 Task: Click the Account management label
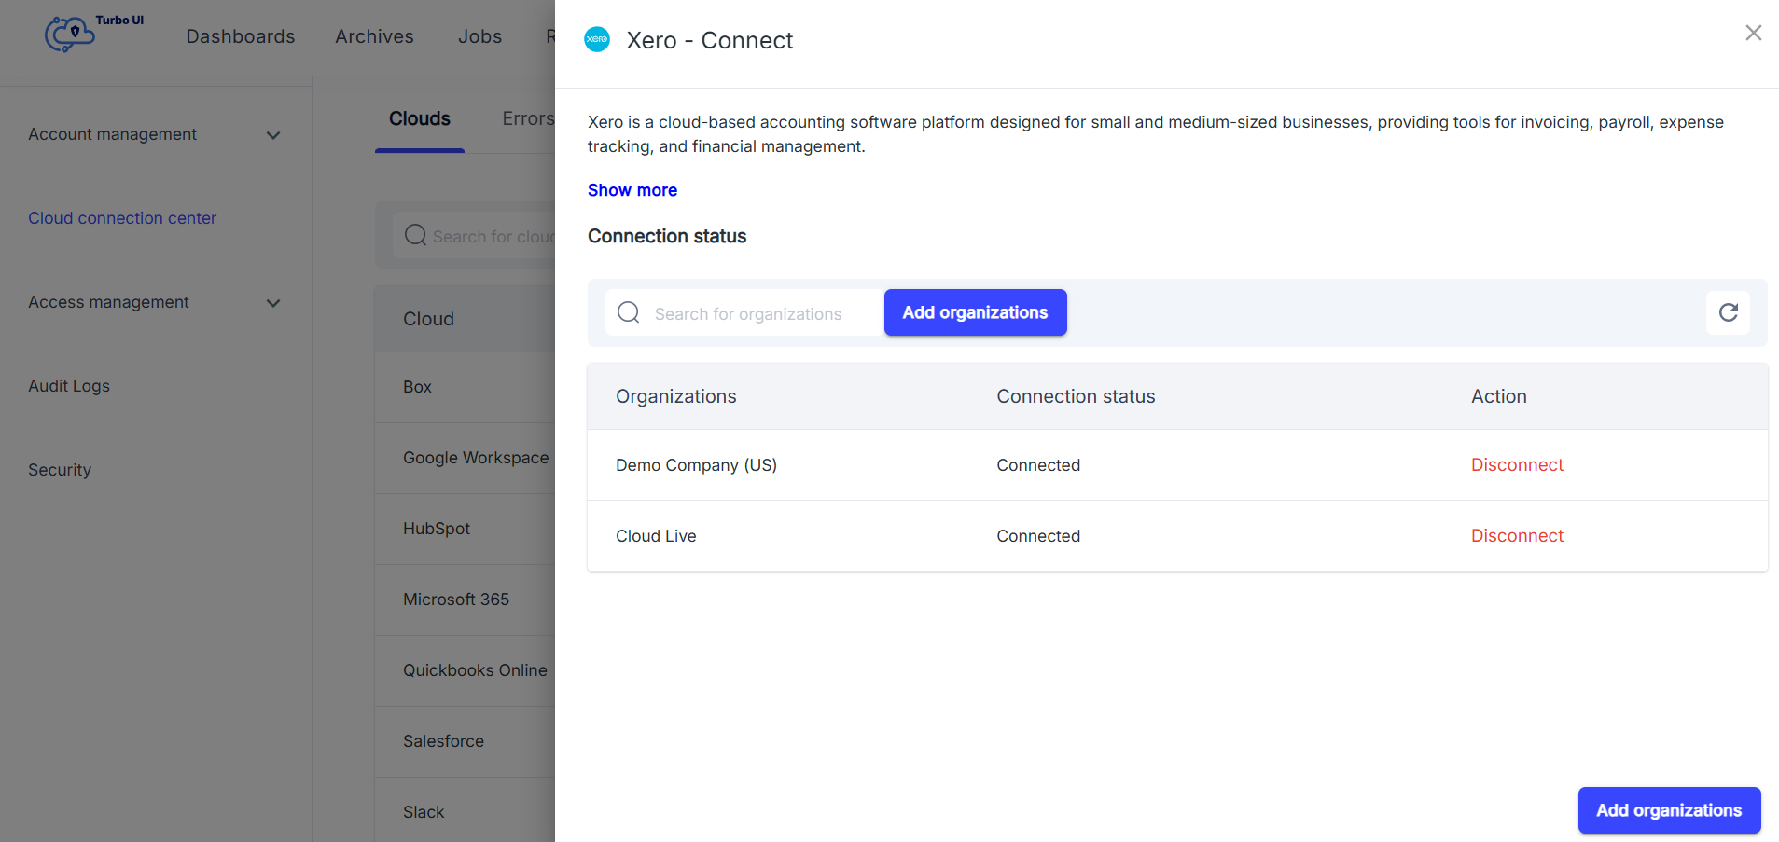(x=112, y=134)
